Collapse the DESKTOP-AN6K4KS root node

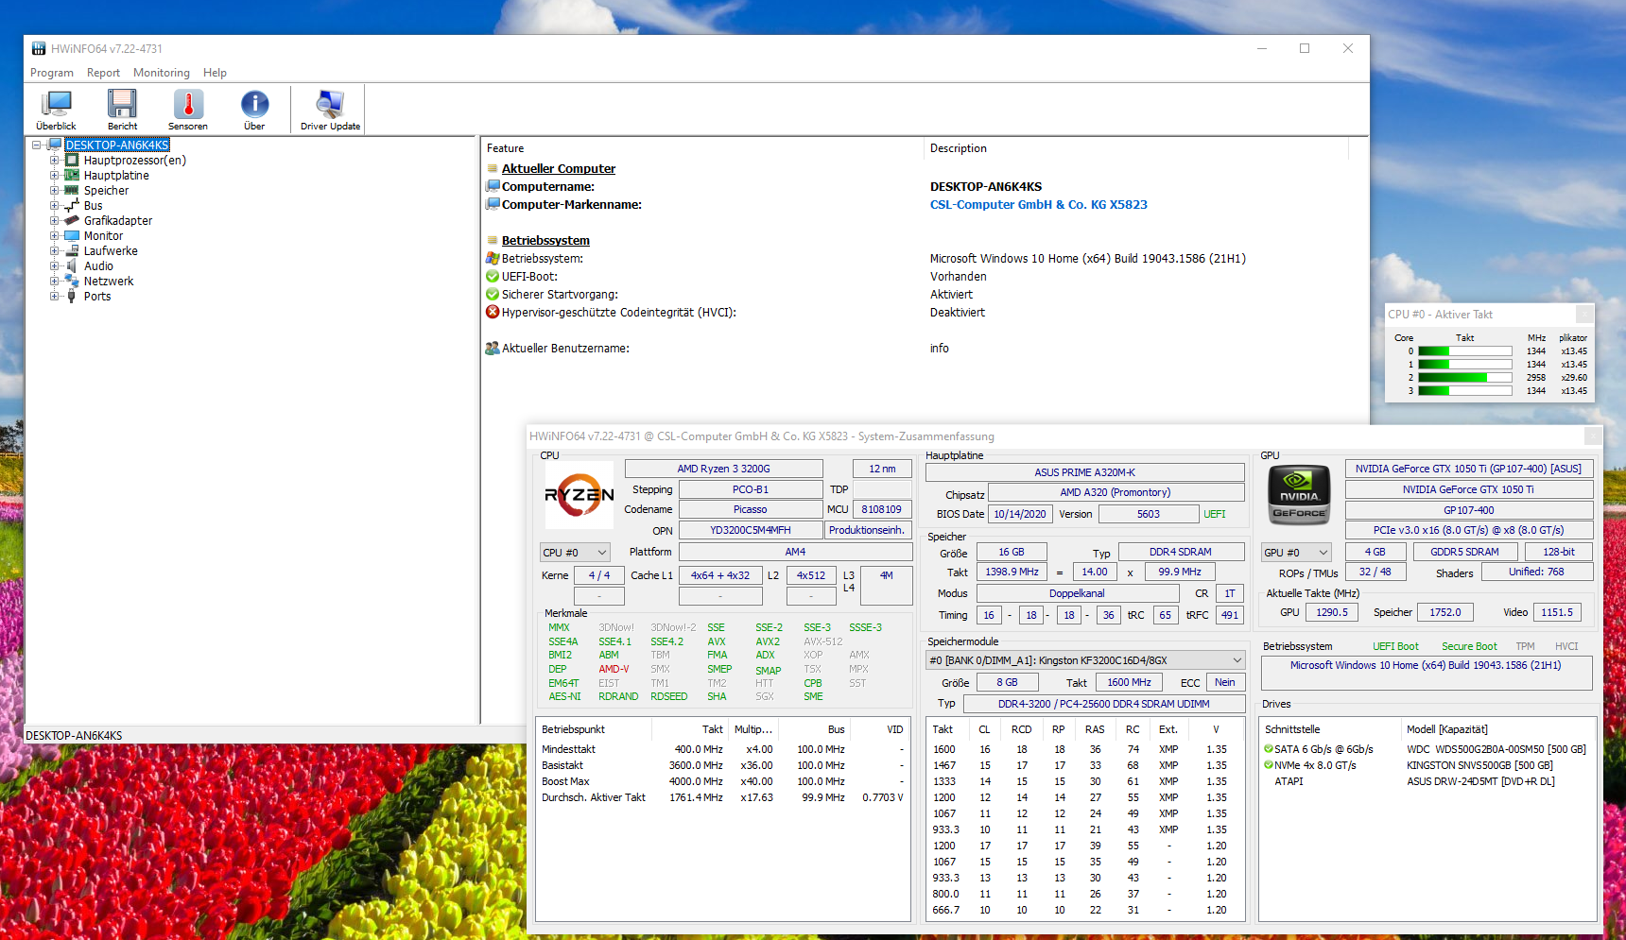(x=37, y=145)
